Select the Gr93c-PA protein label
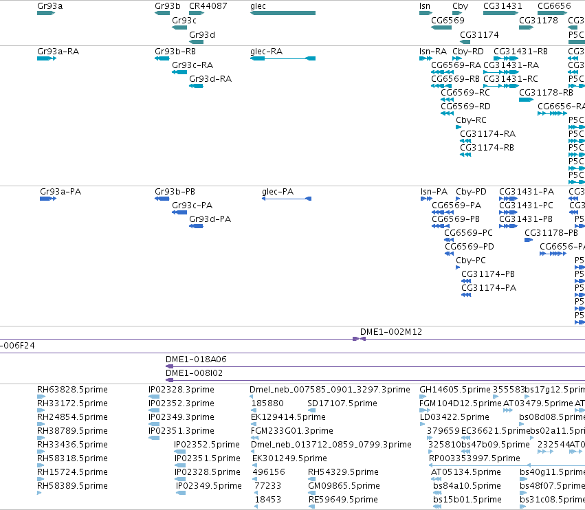 pyautogui.click(x=192, y=206)
